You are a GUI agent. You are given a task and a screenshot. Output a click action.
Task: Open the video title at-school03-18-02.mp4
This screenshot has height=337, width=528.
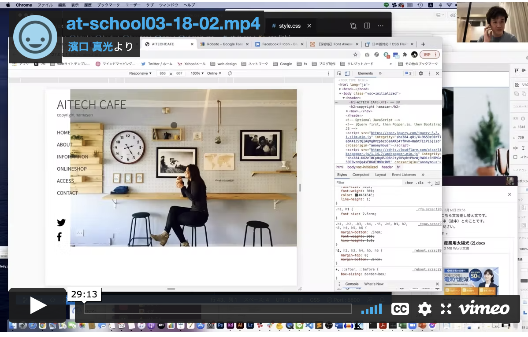pos(163,23)
